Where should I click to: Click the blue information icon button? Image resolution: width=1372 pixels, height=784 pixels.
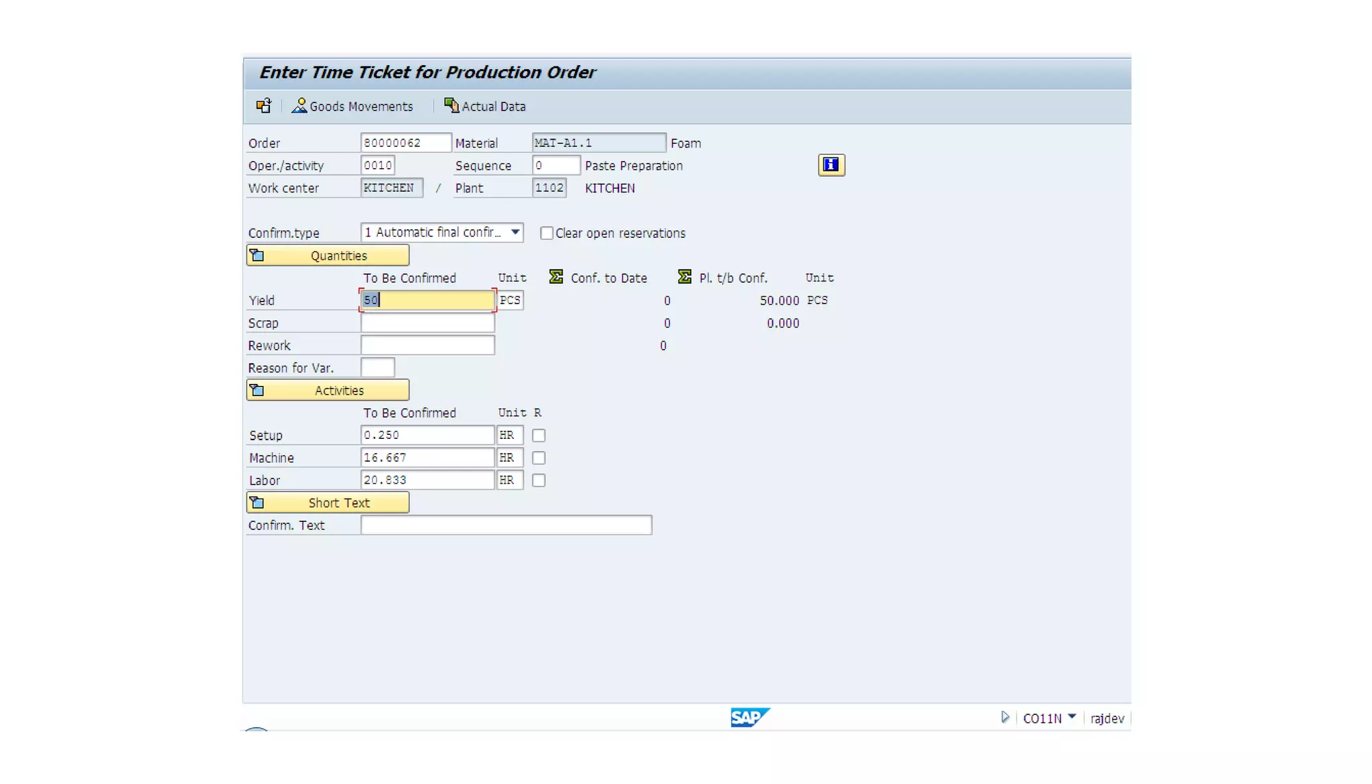[831, 165]
